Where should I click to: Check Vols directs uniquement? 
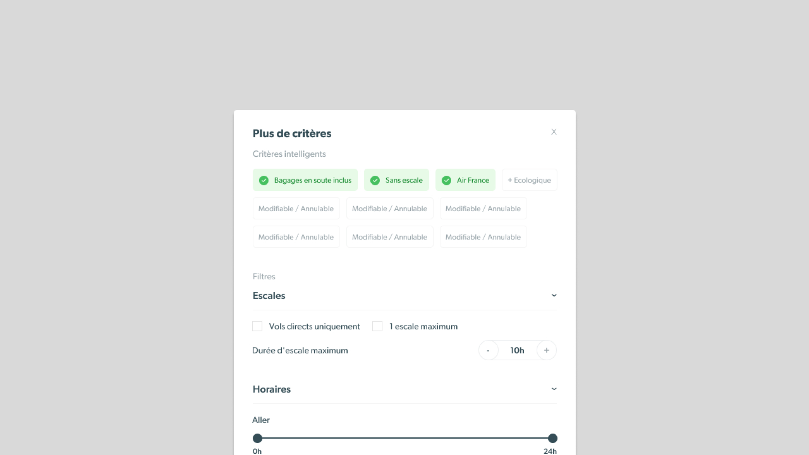[x=257, y=326]
